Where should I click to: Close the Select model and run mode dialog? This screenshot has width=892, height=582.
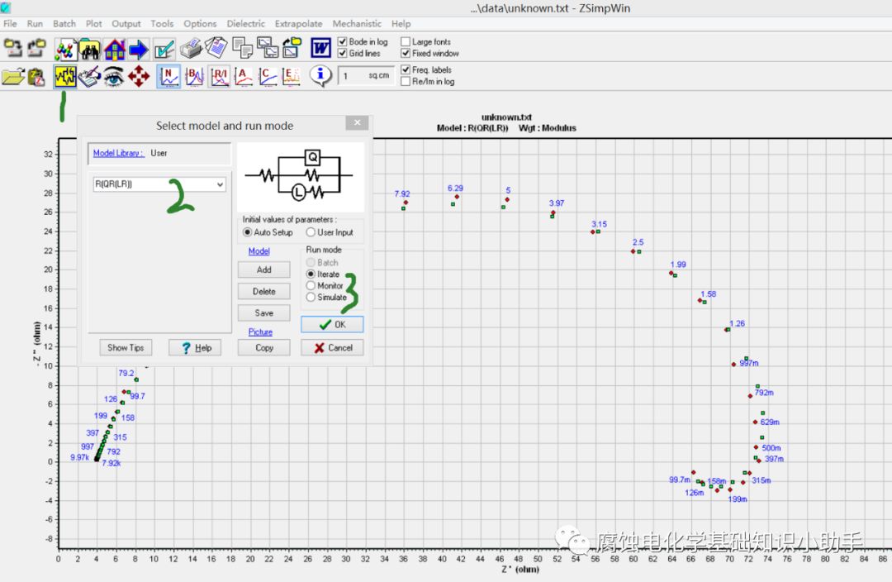click(358, 123)
